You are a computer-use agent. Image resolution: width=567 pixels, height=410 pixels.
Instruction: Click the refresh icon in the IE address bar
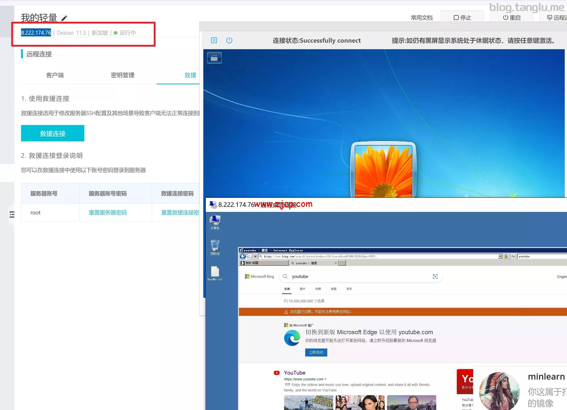(513, 256)
